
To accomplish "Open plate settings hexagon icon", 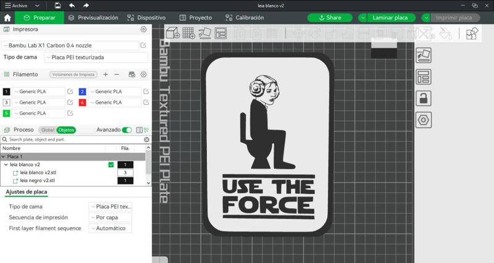I will click(424, 120).
